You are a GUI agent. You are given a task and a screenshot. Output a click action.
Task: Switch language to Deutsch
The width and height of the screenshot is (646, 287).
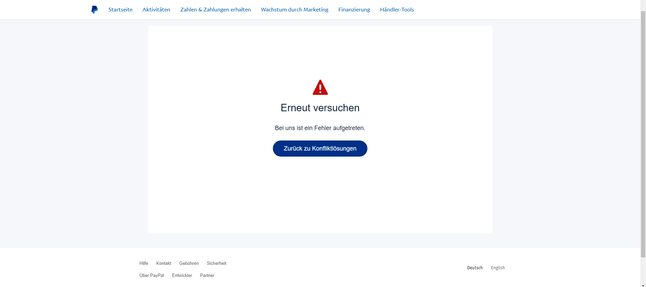click(x=475, y=268)
